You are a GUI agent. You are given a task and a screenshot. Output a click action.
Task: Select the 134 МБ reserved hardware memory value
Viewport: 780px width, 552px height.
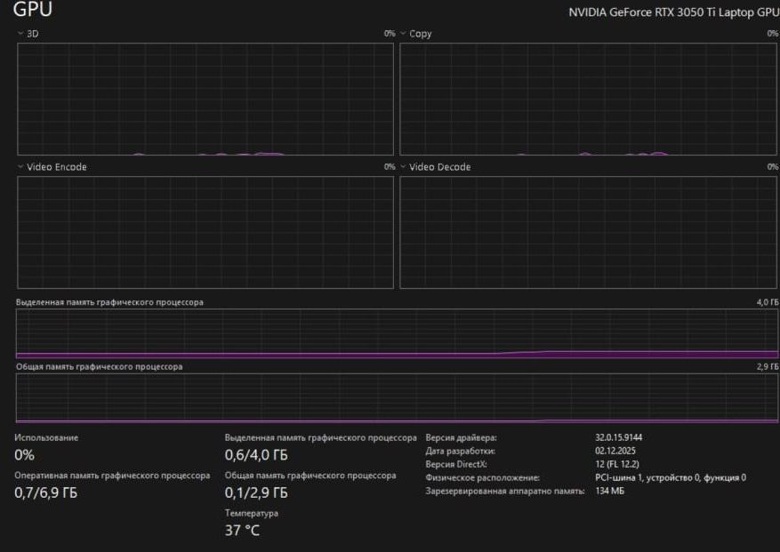(x=610, y=491)
